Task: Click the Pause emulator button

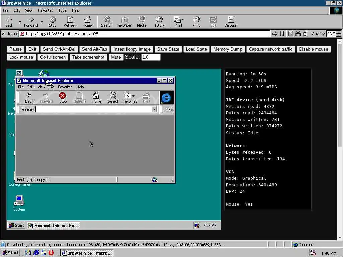Action: click(15, 49)
